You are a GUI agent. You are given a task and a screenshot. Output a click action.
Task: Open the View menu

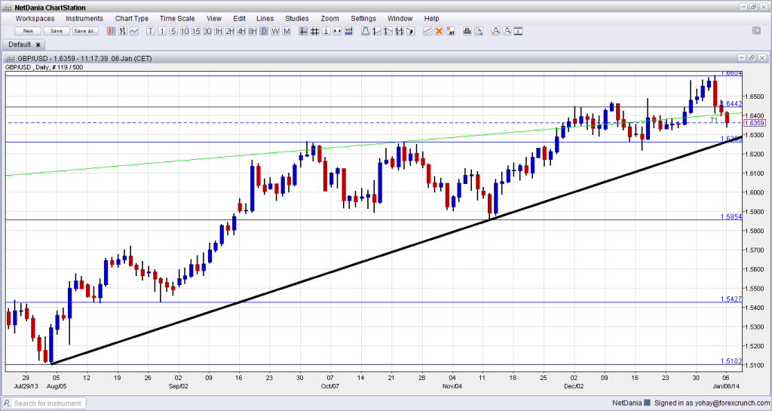(x=214, y=18)
